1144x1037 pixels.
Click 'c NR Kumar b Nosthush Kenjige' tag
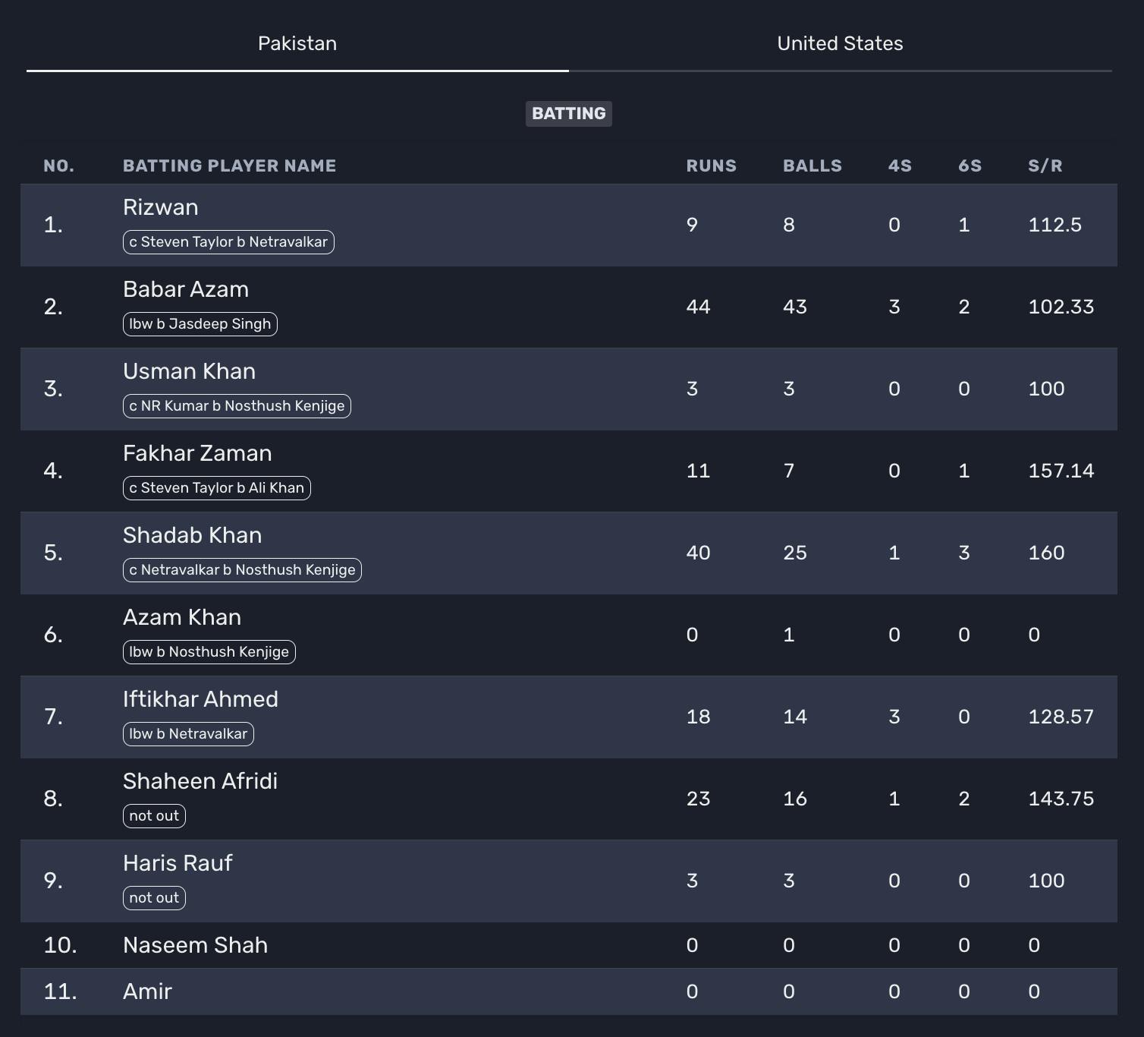tap(237, 406)
